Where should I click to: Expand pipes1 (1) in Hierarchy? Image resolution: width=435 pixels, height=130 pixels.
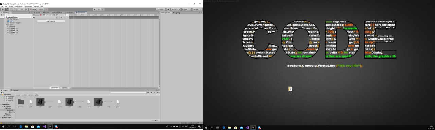point(7,29)
